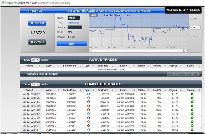Click green status icon for 02:44:58 trade
Screen dimensions: 205x134
pyautogui.click(x=192, y=110)
